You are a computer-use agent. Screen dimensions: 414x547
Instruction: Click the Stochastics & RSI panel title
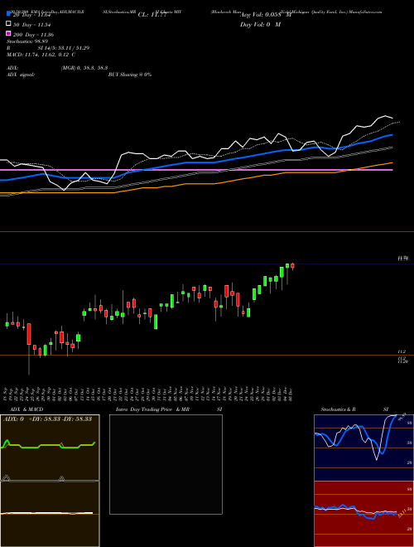(354, 409)
